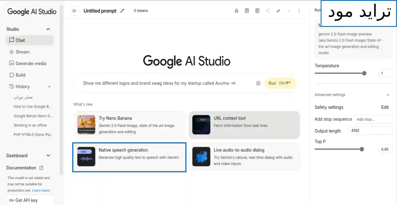Click the pencil icon to rename prompt
The width and height of the screenshot is (397, 205).
(x=122, y=11)
